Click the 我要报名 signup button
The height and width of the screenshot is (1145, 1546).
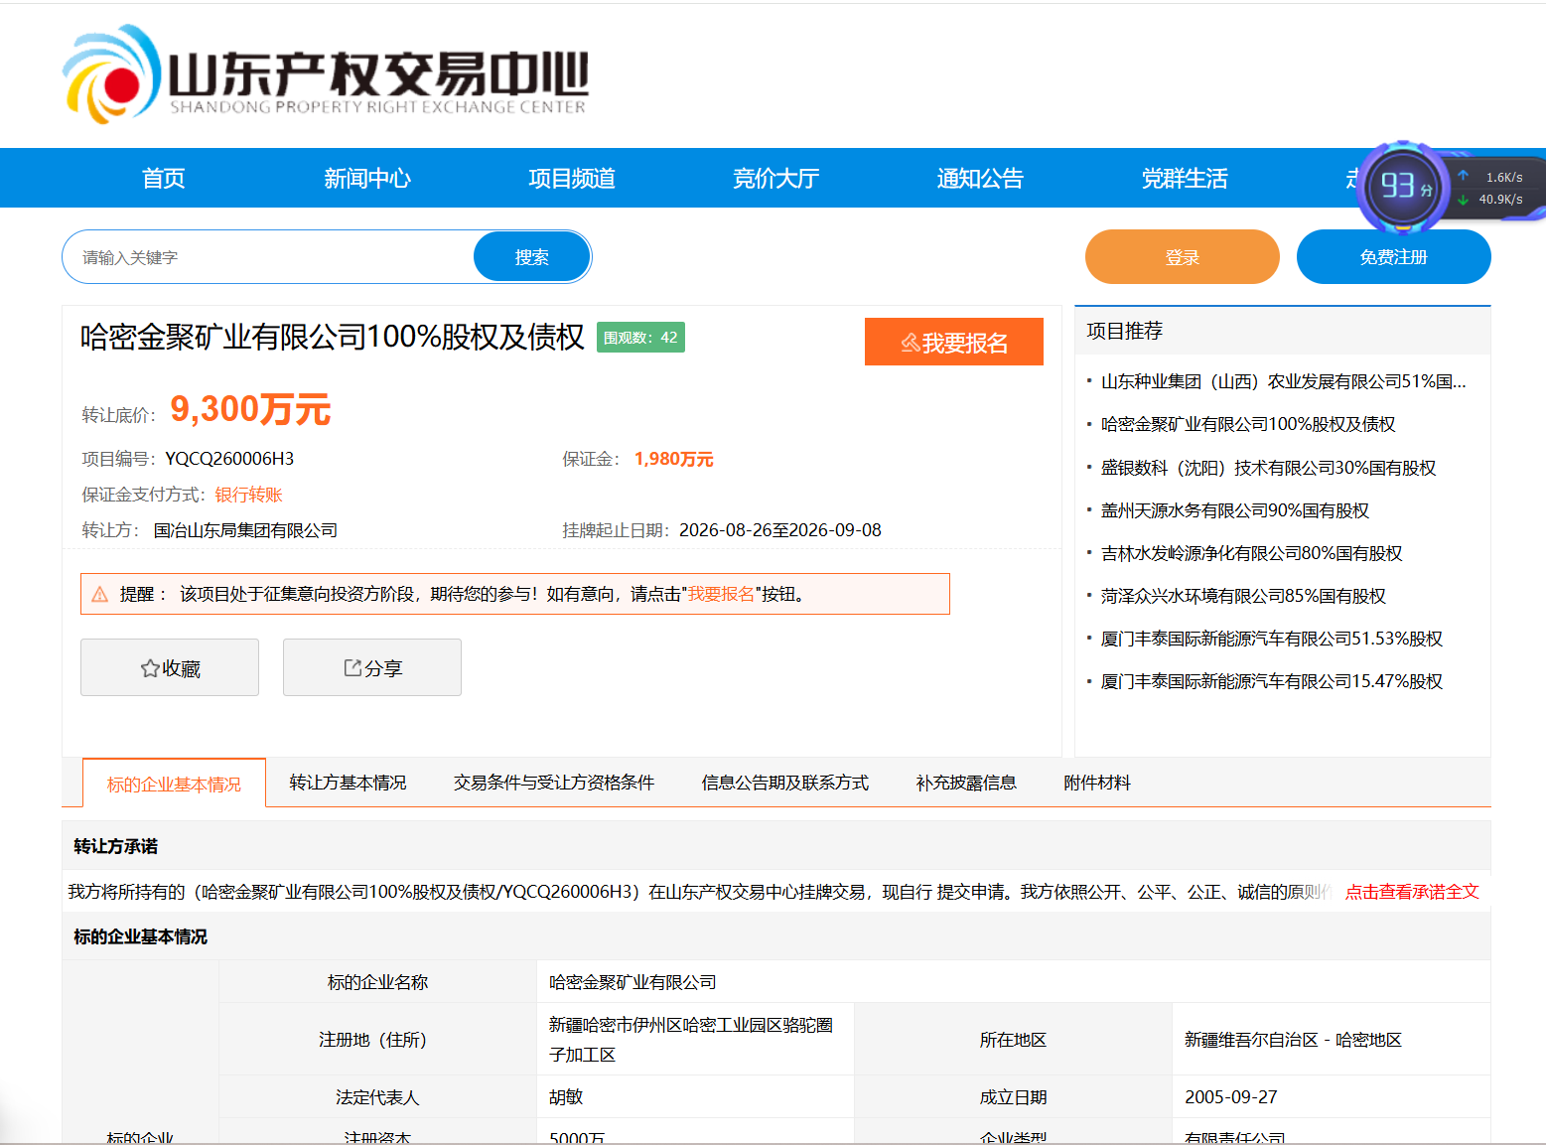tap(954, 342)
